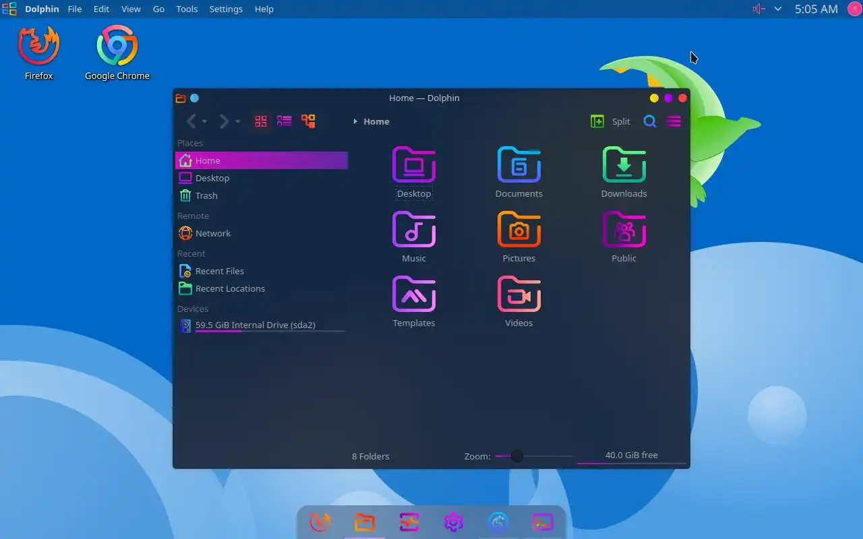863x539 pixels.
Task: Click the Devices section header
Action: click(193, 309)
